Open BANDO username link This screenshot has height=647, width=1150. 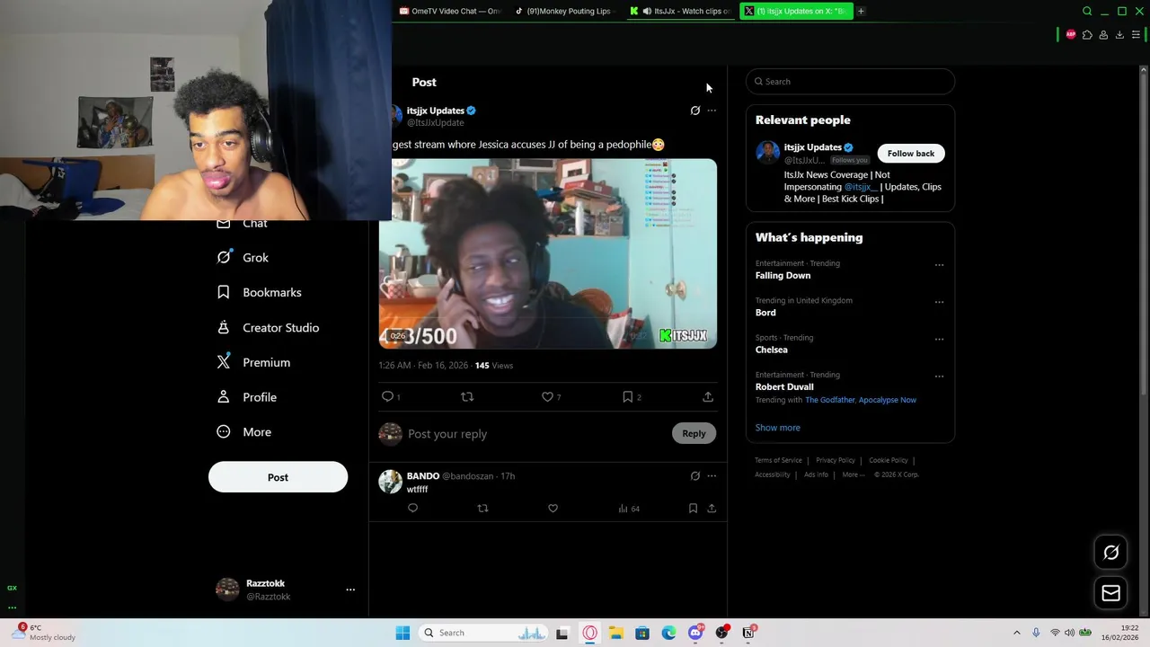point(423,476)
